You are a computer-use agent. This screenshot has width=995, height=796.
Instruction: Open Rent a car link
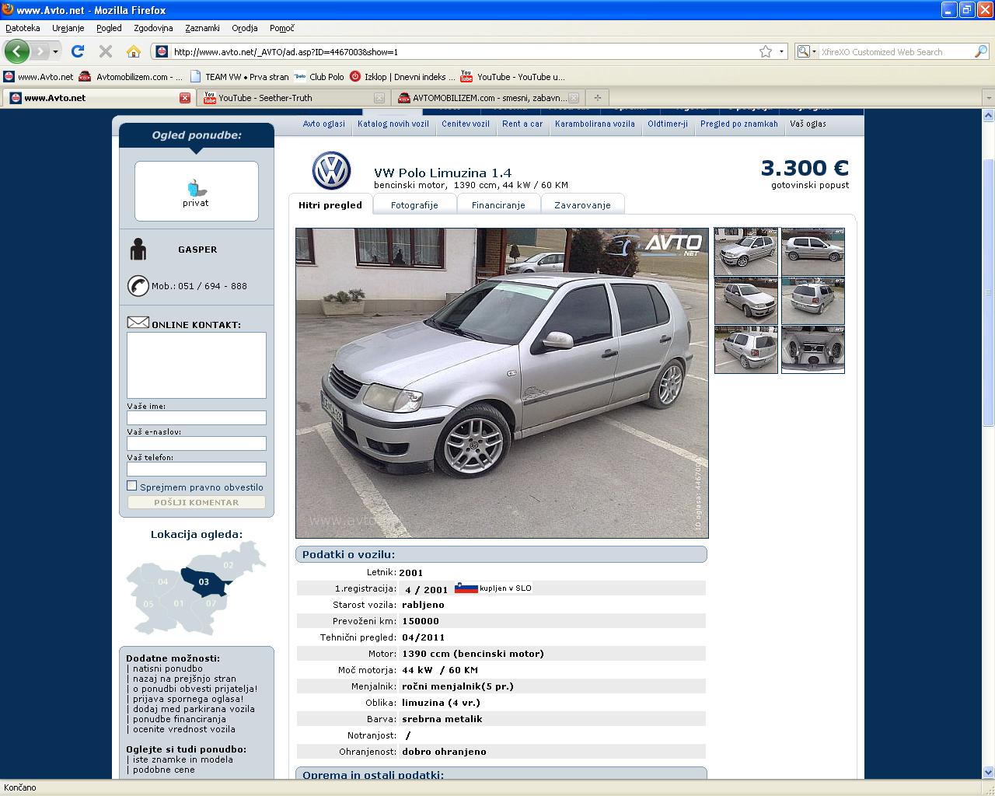(x=522, y=124)
